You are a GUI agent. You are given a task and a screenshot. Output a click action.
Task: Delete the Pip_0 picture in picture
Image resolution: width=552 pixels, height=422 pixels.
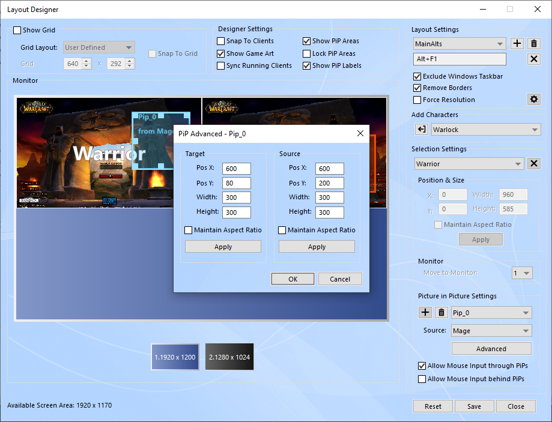click(441, 312)
